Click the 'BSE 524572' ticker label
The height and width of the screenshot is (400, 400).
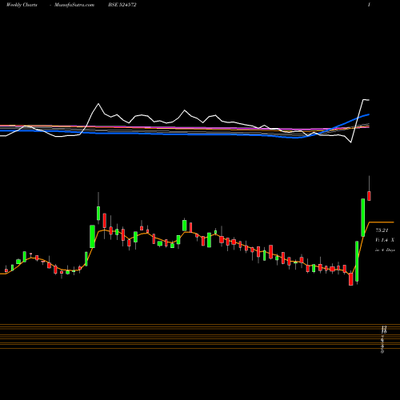pos(122,5)
